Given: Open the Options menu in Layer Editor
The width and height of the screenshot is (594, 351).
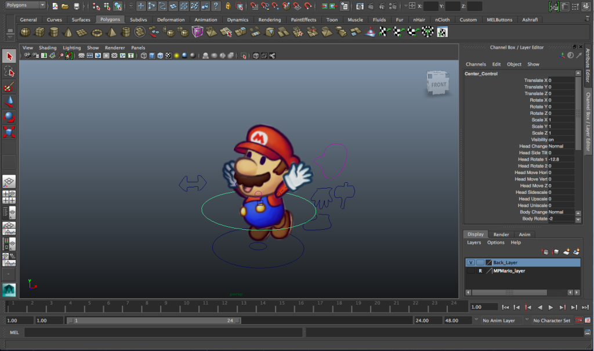Looking at the screenshot, I should click(x=495, y=243).
